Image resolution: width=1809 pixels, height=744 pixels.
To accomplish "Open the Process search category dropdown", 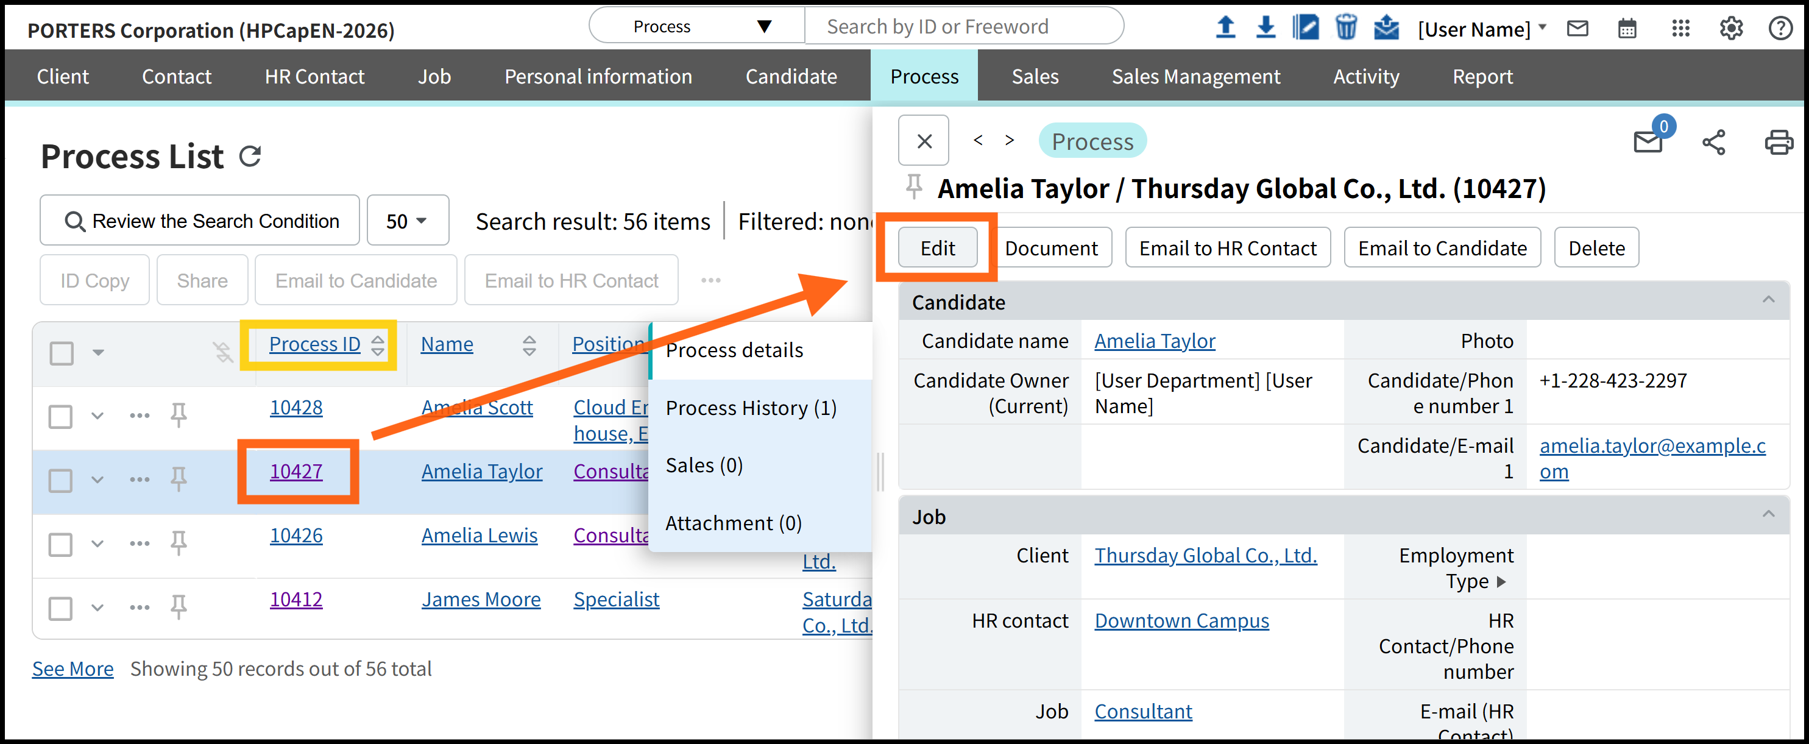I will click(697, 27).
